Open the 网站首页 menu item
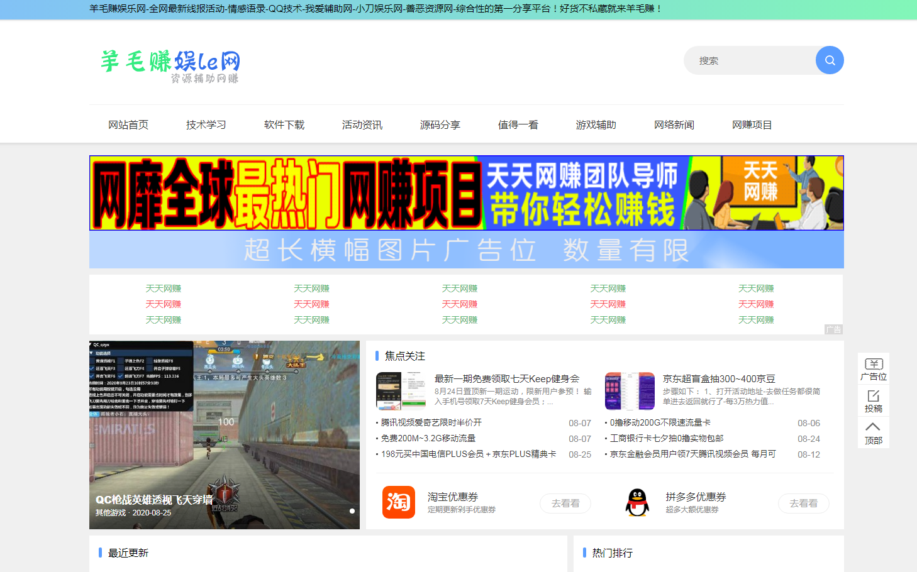Image resolution: width=917 pixels, height=572 pixels. (x=128, y=124)
